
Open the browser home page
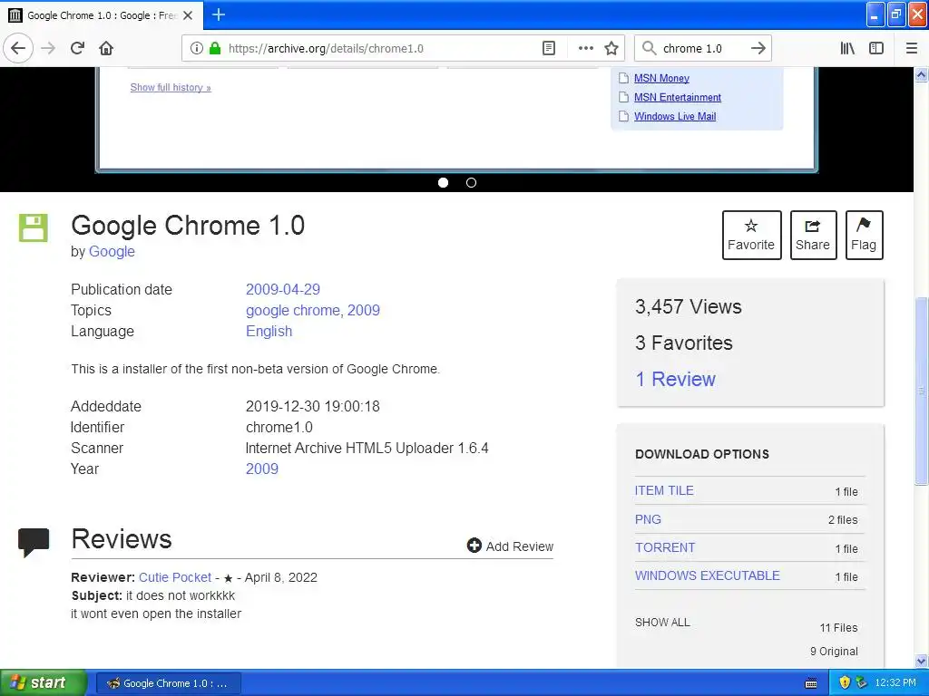tap(106, 48)
